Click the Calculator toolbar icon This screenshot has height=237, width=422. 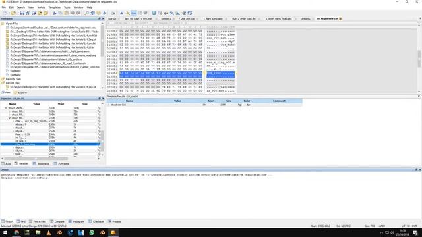coord(154,13)
